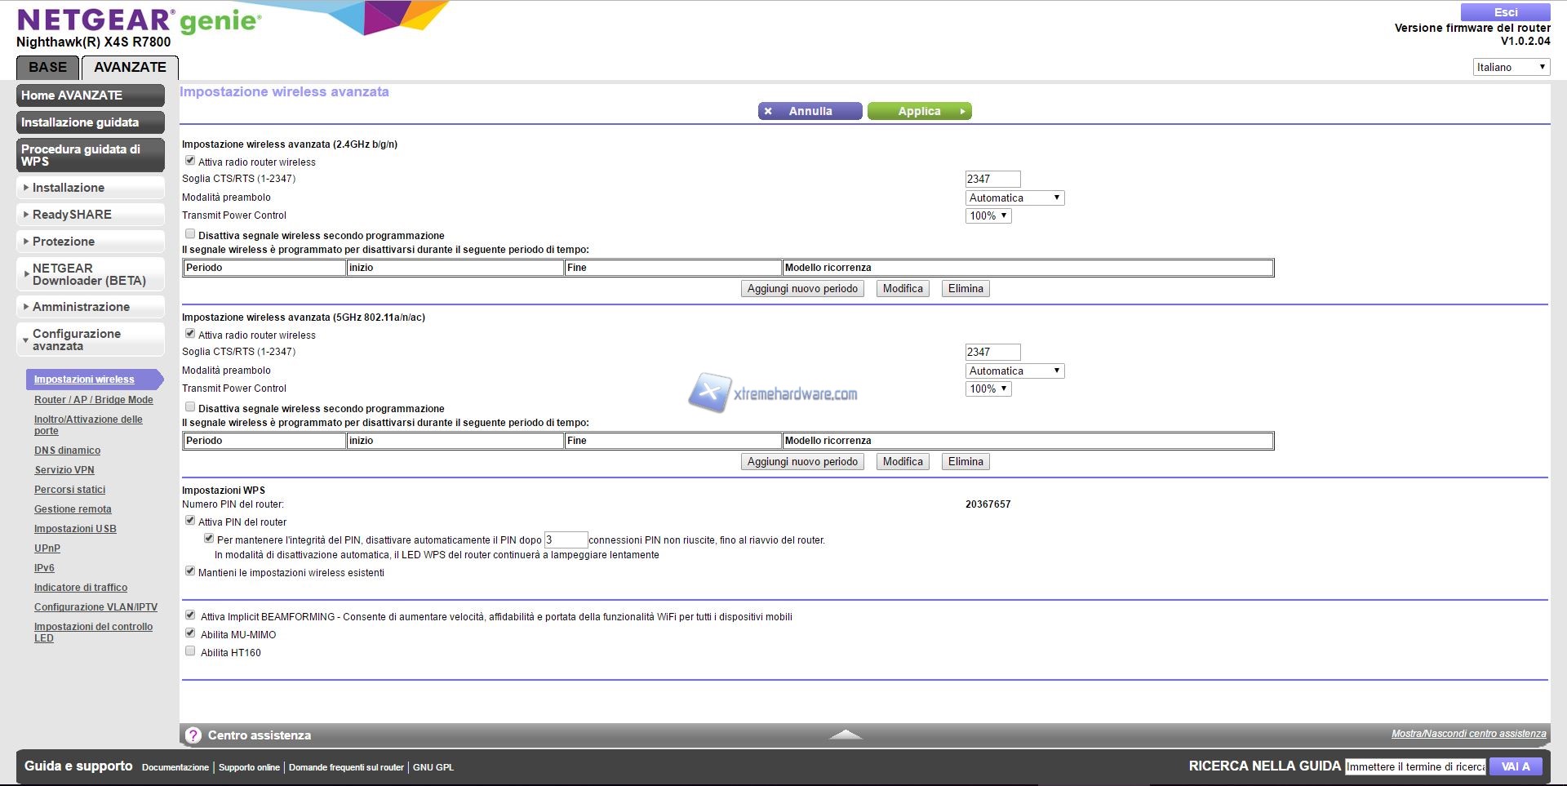Click Aggiungi nuovo periodo for 2.4GHz

click(802, 288)
